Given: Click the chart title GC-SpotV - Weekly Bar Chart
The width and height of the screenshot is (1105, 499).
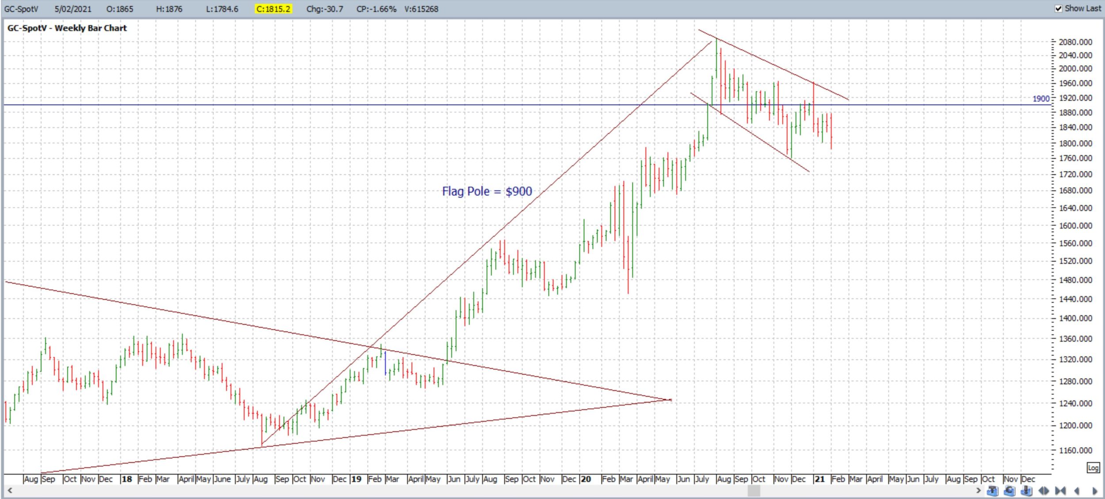Looking at the screenshot, I should tap(67, 28).
